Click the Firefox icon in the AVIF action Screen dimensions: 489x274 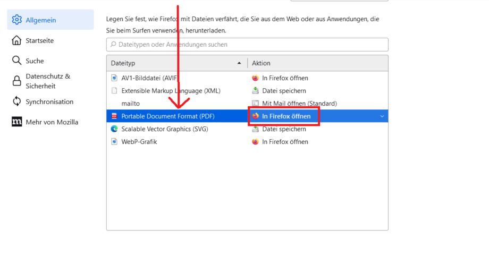pyautogui.click(x=256, y=78)
